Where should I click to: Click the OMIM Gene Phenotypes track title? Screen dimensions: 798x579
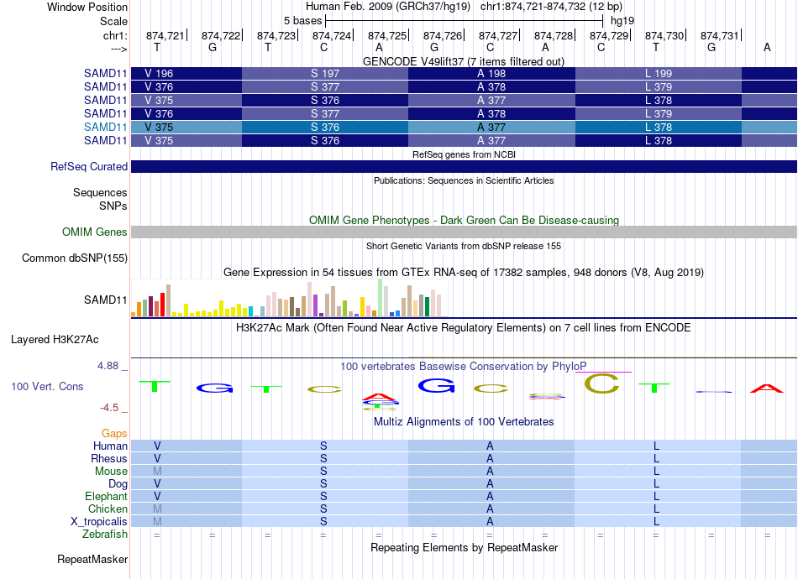[x=464, y=220]
